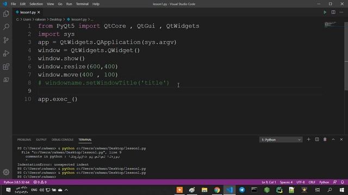Open the Manage gear menu
This screenshot has height=195, width=348.
[x=6, y=172]
